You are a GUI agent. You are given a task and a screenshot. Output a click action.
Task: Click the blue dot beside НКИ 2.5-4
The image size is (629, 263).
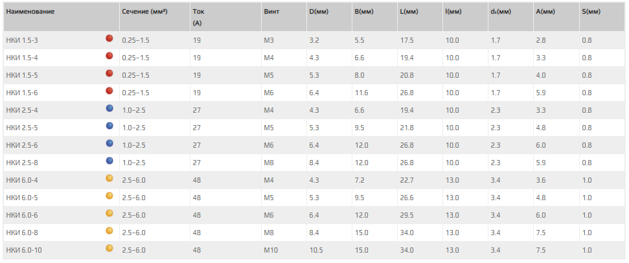(109, 109)
